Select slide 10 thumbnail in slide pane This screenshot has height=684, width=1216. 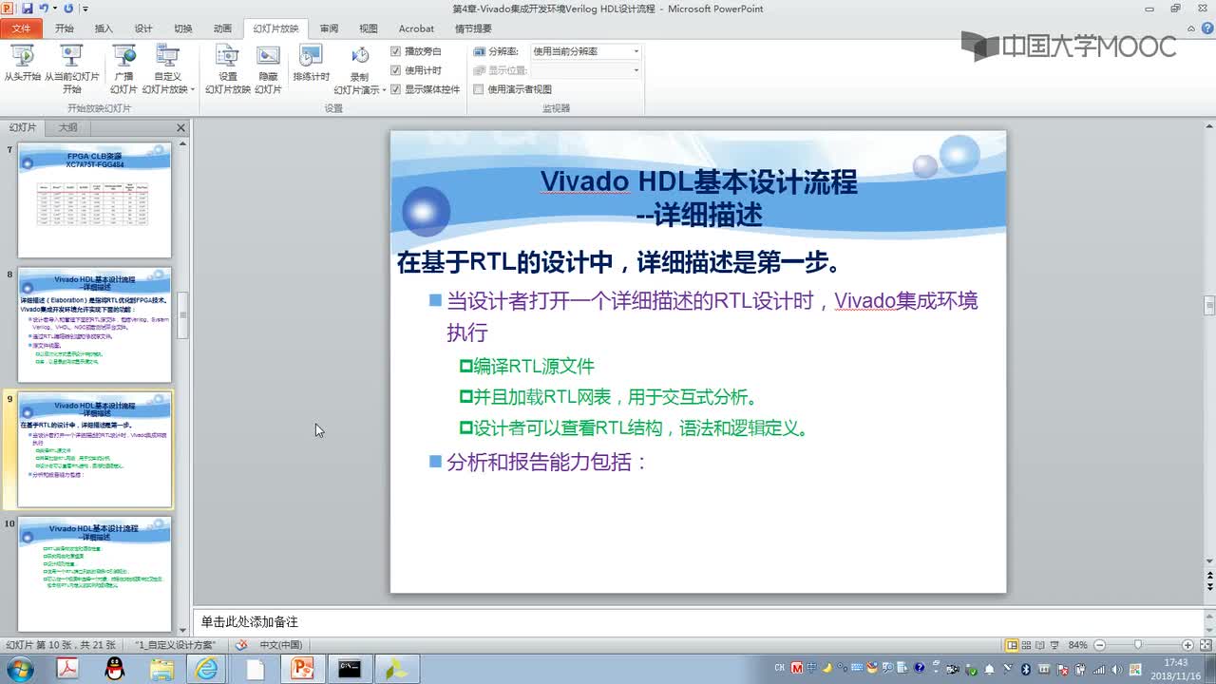click(x=95, y=575)
